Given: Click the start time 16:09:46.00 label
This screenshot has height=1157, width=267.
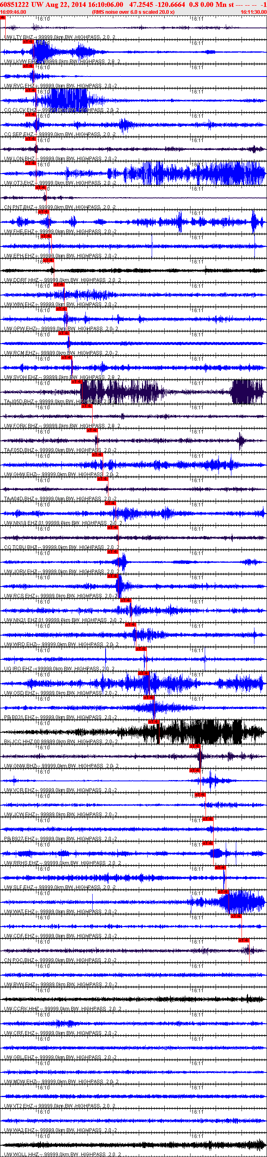Looking at the screenshot, I should pos(13,12).
